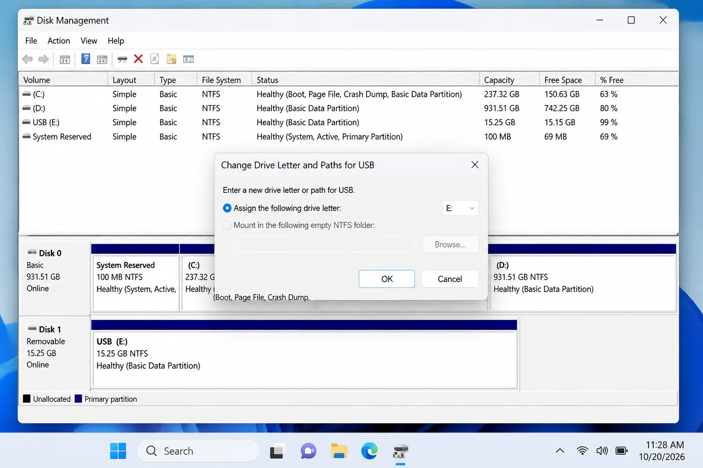The height and width of the screenshot is (468, 703).
Task: Click the '237.32 GB' capacity cell
Action: pyautogui.click(x=502, y=94)
